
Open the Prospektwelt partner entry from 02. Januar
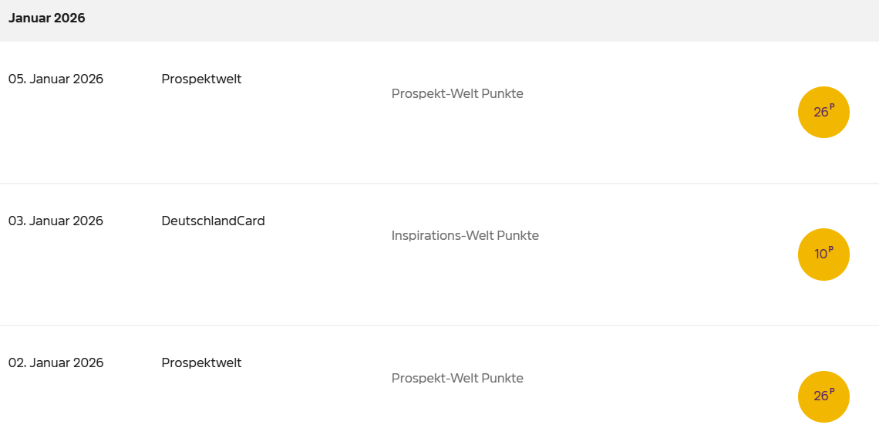tap(201, 362)
